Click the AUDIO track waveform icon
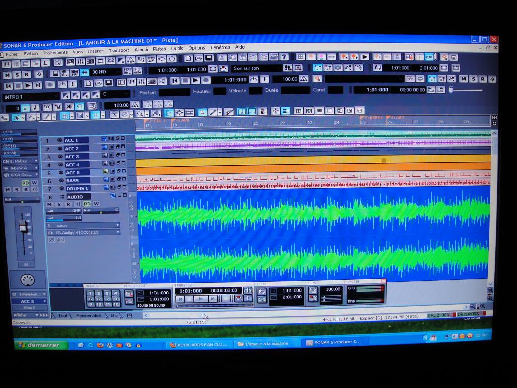This screenshot has height=388, width=517. pyautogui.click(x=62, y=197)
